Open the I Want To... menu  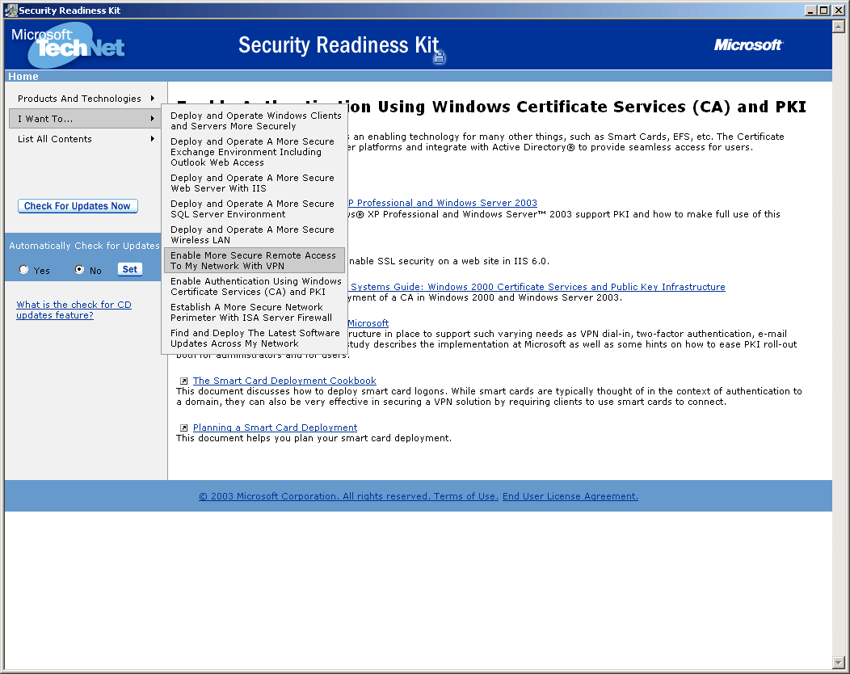click(x=85, y=119)
